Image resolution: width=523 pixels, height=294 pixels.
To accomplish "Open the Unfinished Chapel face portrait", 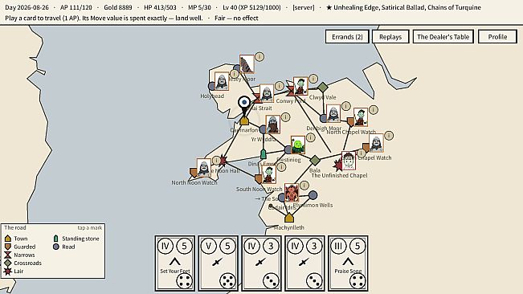I will (349, 161).
